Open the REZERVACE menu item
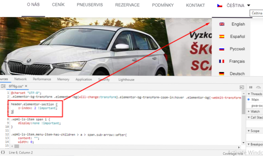The image size is (263, 156). pos(127,5)
